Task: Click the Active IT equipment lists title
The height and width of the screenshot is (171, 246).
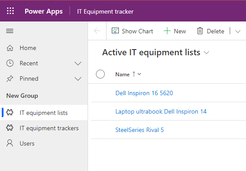Action: click(151, 52)
